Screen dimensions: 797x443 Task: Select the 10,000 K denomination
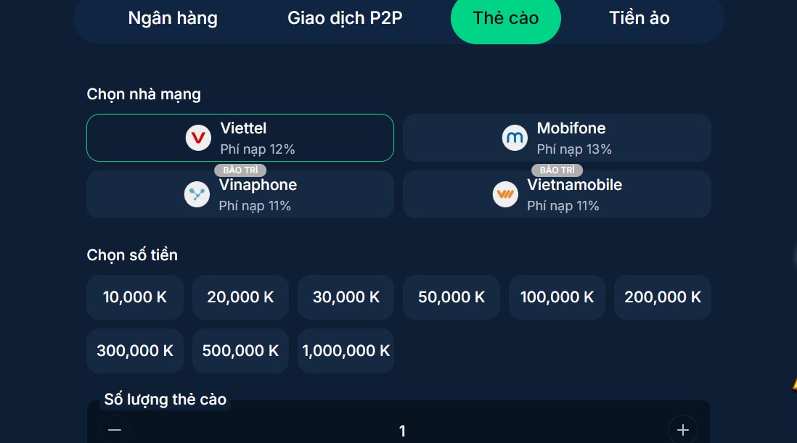point(134,297)
